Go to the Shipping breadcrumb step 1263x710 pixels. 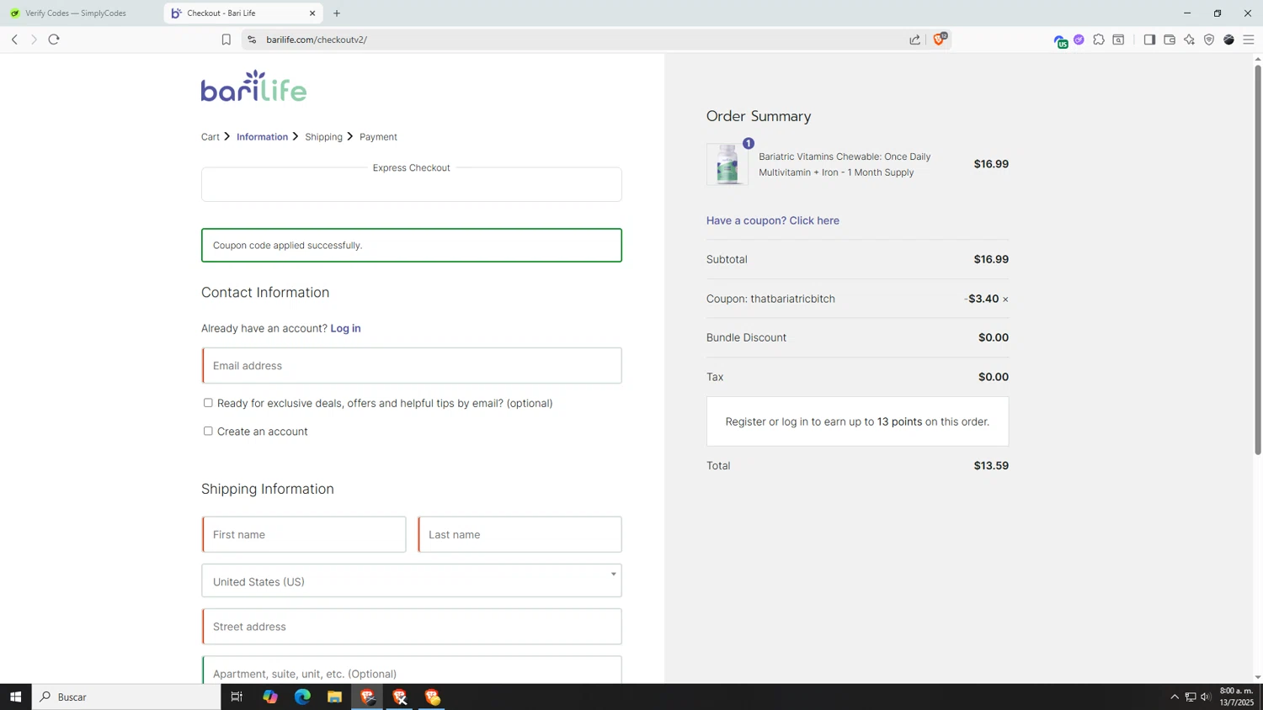click(x=323, y=137)
